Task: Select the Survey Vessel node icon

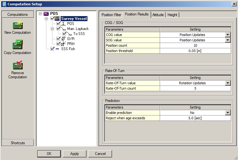Action: [x=57, y=19]
